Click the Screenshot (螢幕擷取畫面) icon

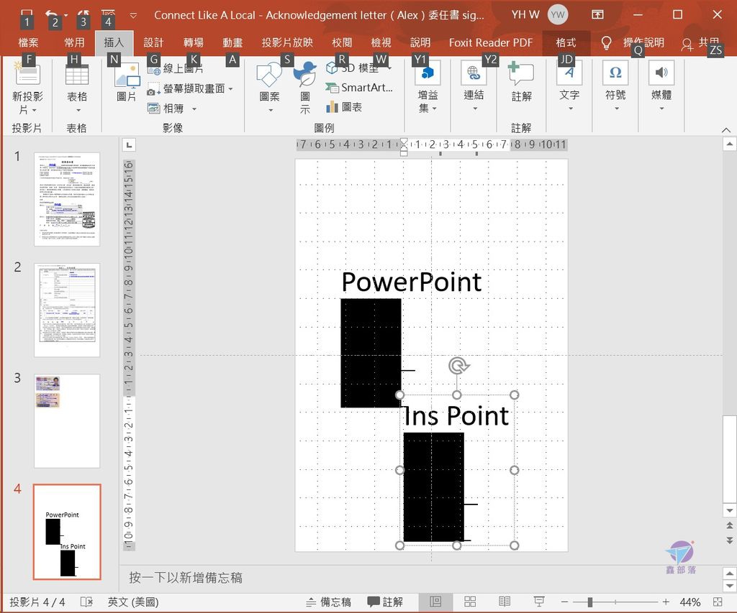(x=153, y=88)
